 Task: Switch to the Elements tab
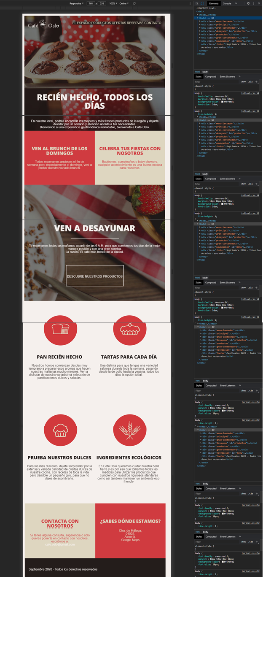tap(214, 3)
